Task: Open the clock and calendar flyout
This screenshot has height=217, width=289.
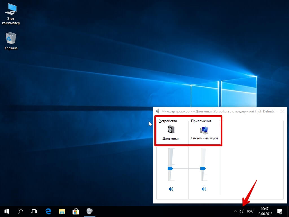Action: pyautogui.click(x=265, y=211)
